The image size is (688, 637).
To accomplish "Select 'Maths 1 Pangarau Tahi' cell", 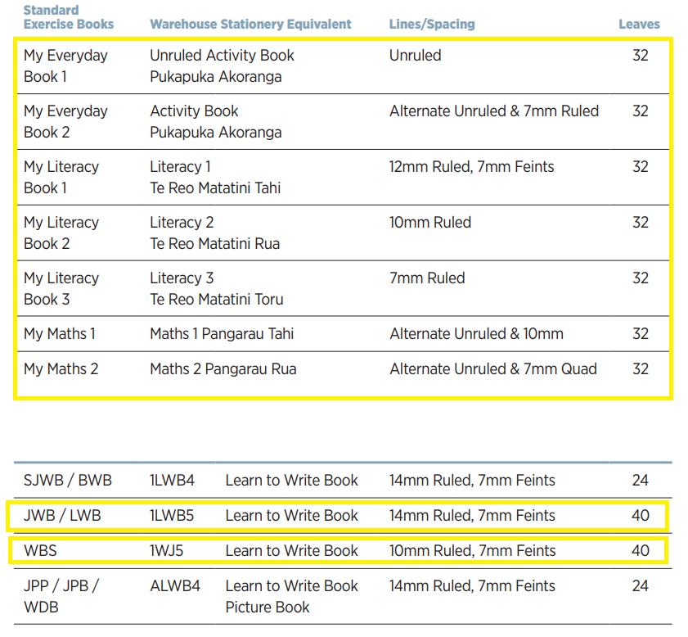I will pyautogui.click(x=222, y=333).
